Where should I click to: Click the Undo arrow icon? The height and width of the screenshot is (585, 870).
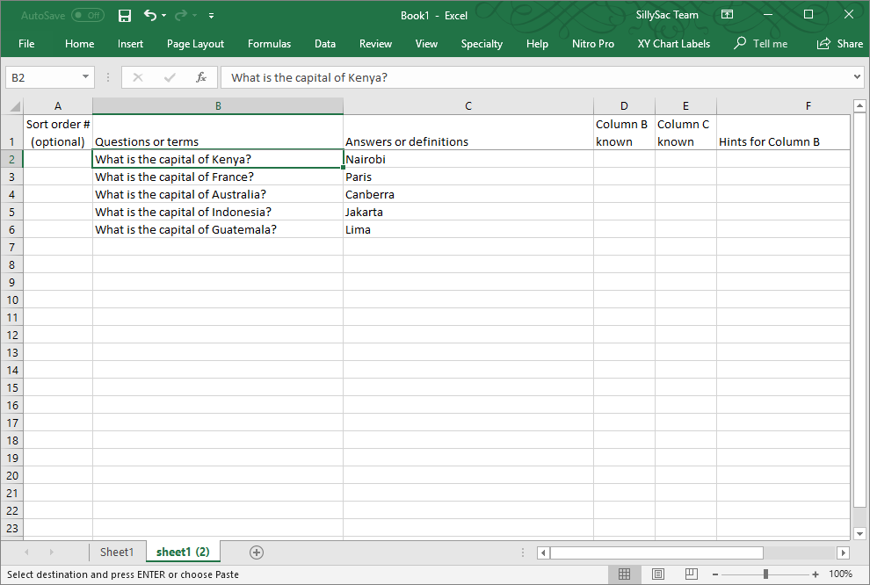(149, 15)
